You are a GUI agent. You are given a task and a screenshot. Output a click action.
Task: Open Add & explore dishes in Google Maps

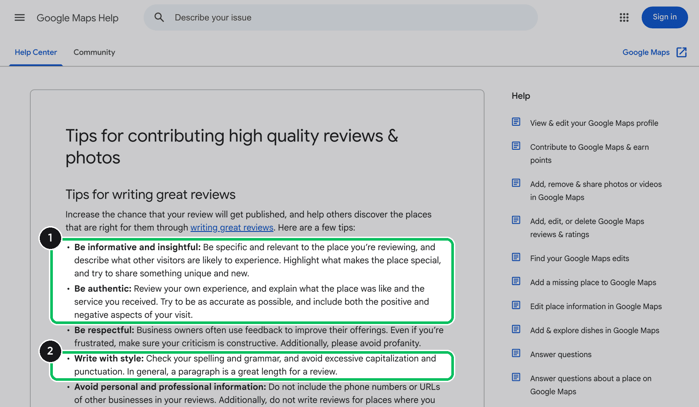595,331
